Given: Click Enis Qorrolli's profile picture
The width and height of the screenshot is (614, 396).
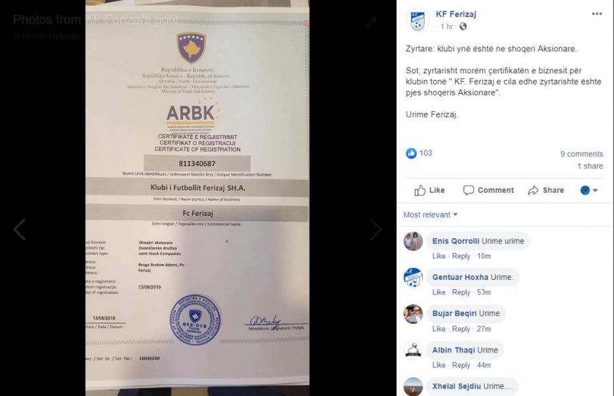Looking at the screenshot, I should pyautogui.click(x=413, y=241).
